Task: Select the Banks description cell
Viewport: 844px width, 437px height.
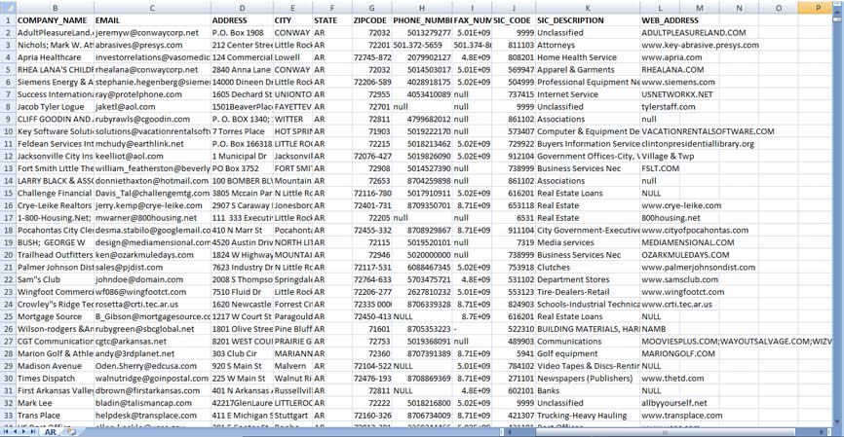Action: click(588, 391)
